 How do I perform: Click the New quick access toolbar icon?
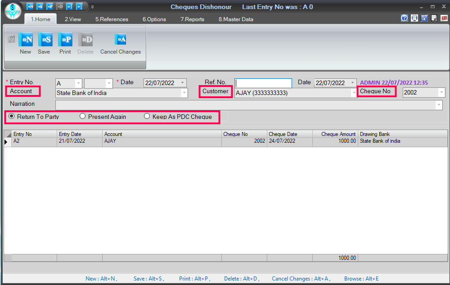(30, 6)
